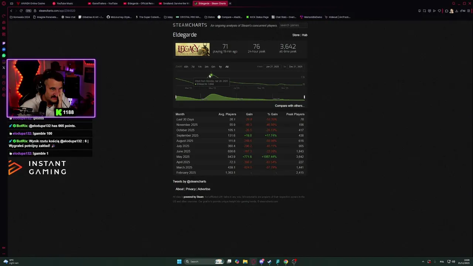473x266 pixels.
Task: Set chart zoom to 1y
Action: [220, 67]
